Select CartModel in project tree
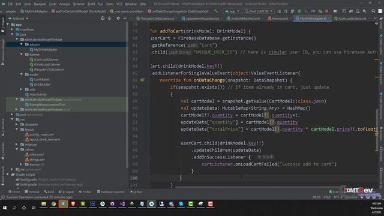Viewport: 384px width, 216px height. [39, 79]
